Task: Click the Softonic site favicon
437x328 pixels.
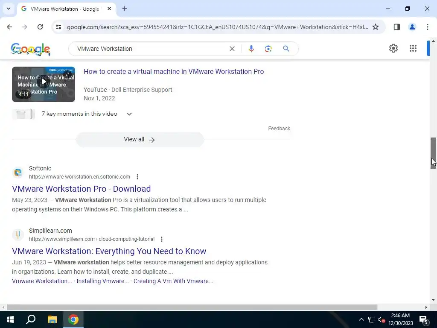Action: pyautogui.click(x=18, y=173)
